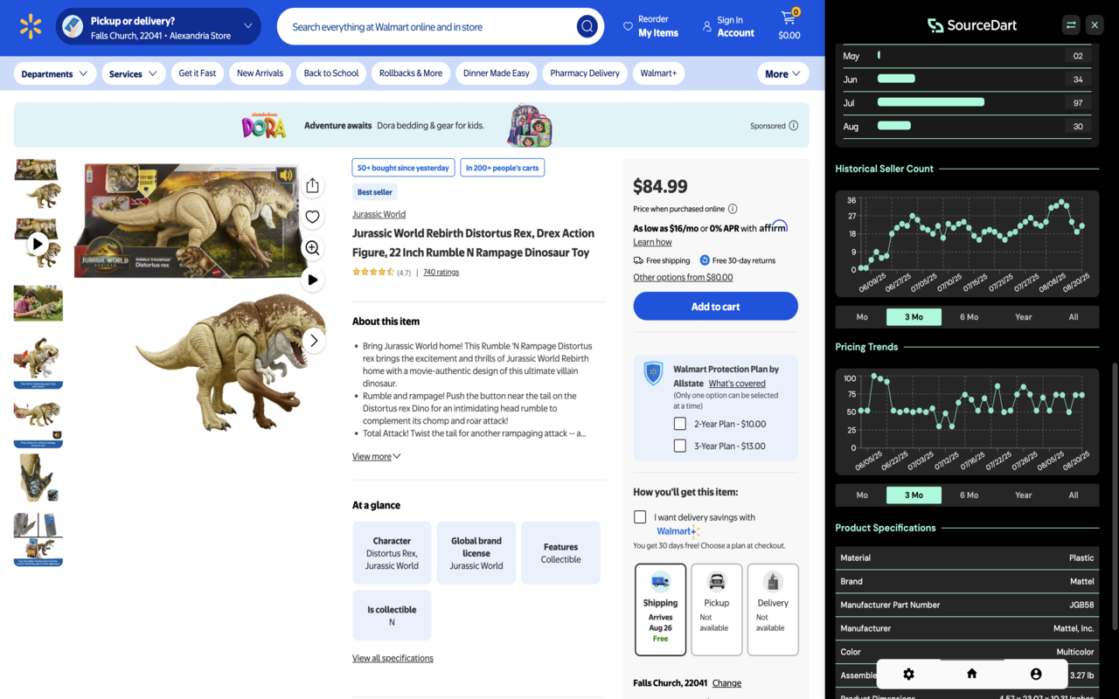The width and height of the screenshot is (1119, 699).
Task: Open Sign In Account
Action: (728, 26)
